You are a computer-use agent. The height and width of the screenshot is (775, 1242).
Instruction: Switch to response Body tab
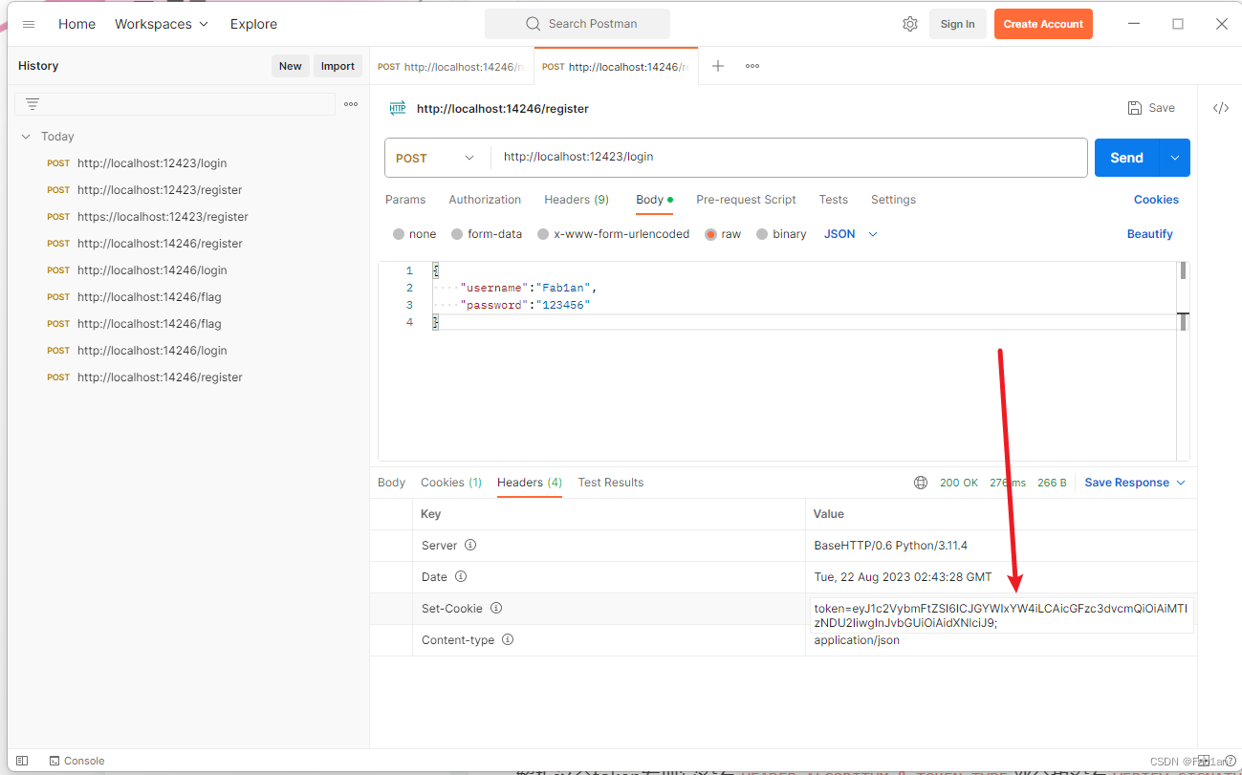[x=391, y=483]
